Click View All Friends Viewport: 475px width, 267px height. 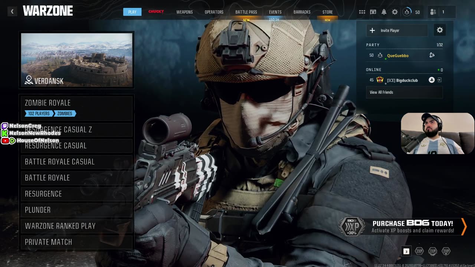click(x=404, y=92)
